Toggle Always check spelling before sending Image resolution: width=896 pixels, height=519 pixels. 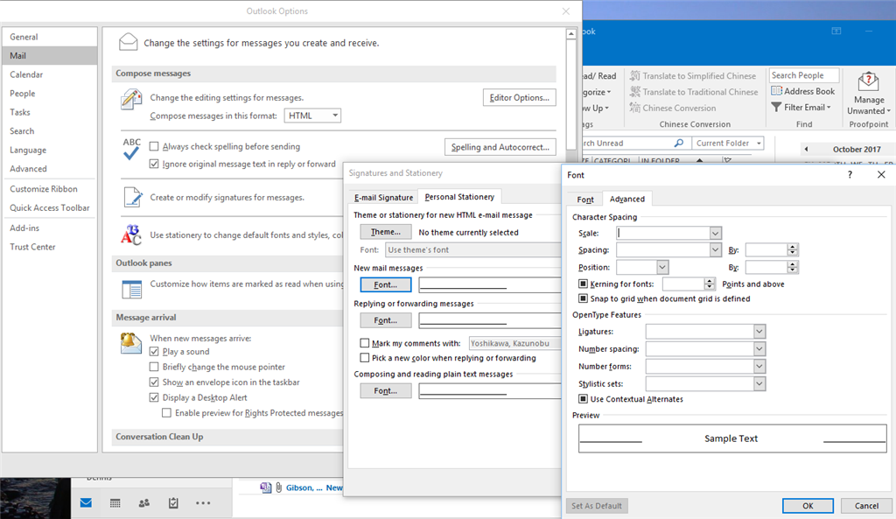pos(154,146)
